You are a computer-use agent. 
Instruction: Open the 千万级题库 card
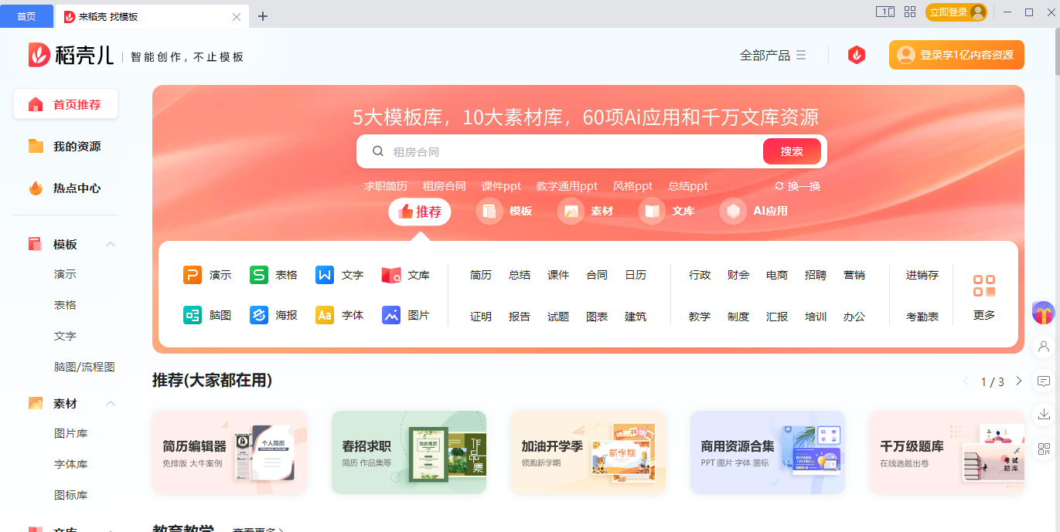(x=947, y=452)
